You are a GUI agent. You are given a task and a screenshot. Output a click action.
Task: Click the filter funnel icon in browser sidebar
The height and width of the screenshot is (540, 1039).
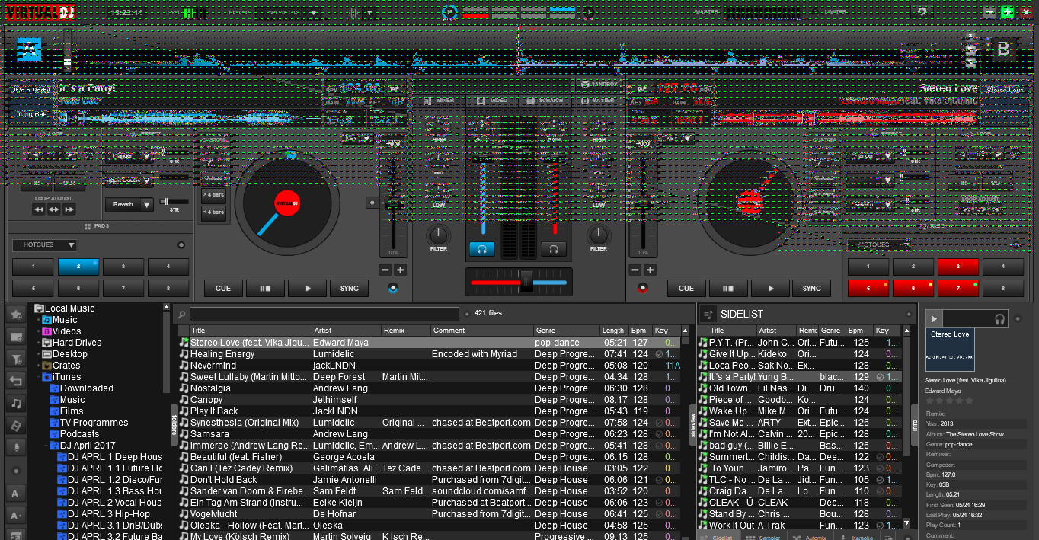pos(15,358)
